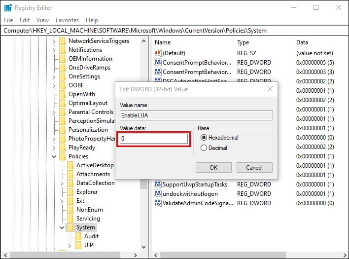The height and width of the screenshot is (259, 349).
Task: Click the values pane scroll right arrow
Action: (x=345, y=255)
